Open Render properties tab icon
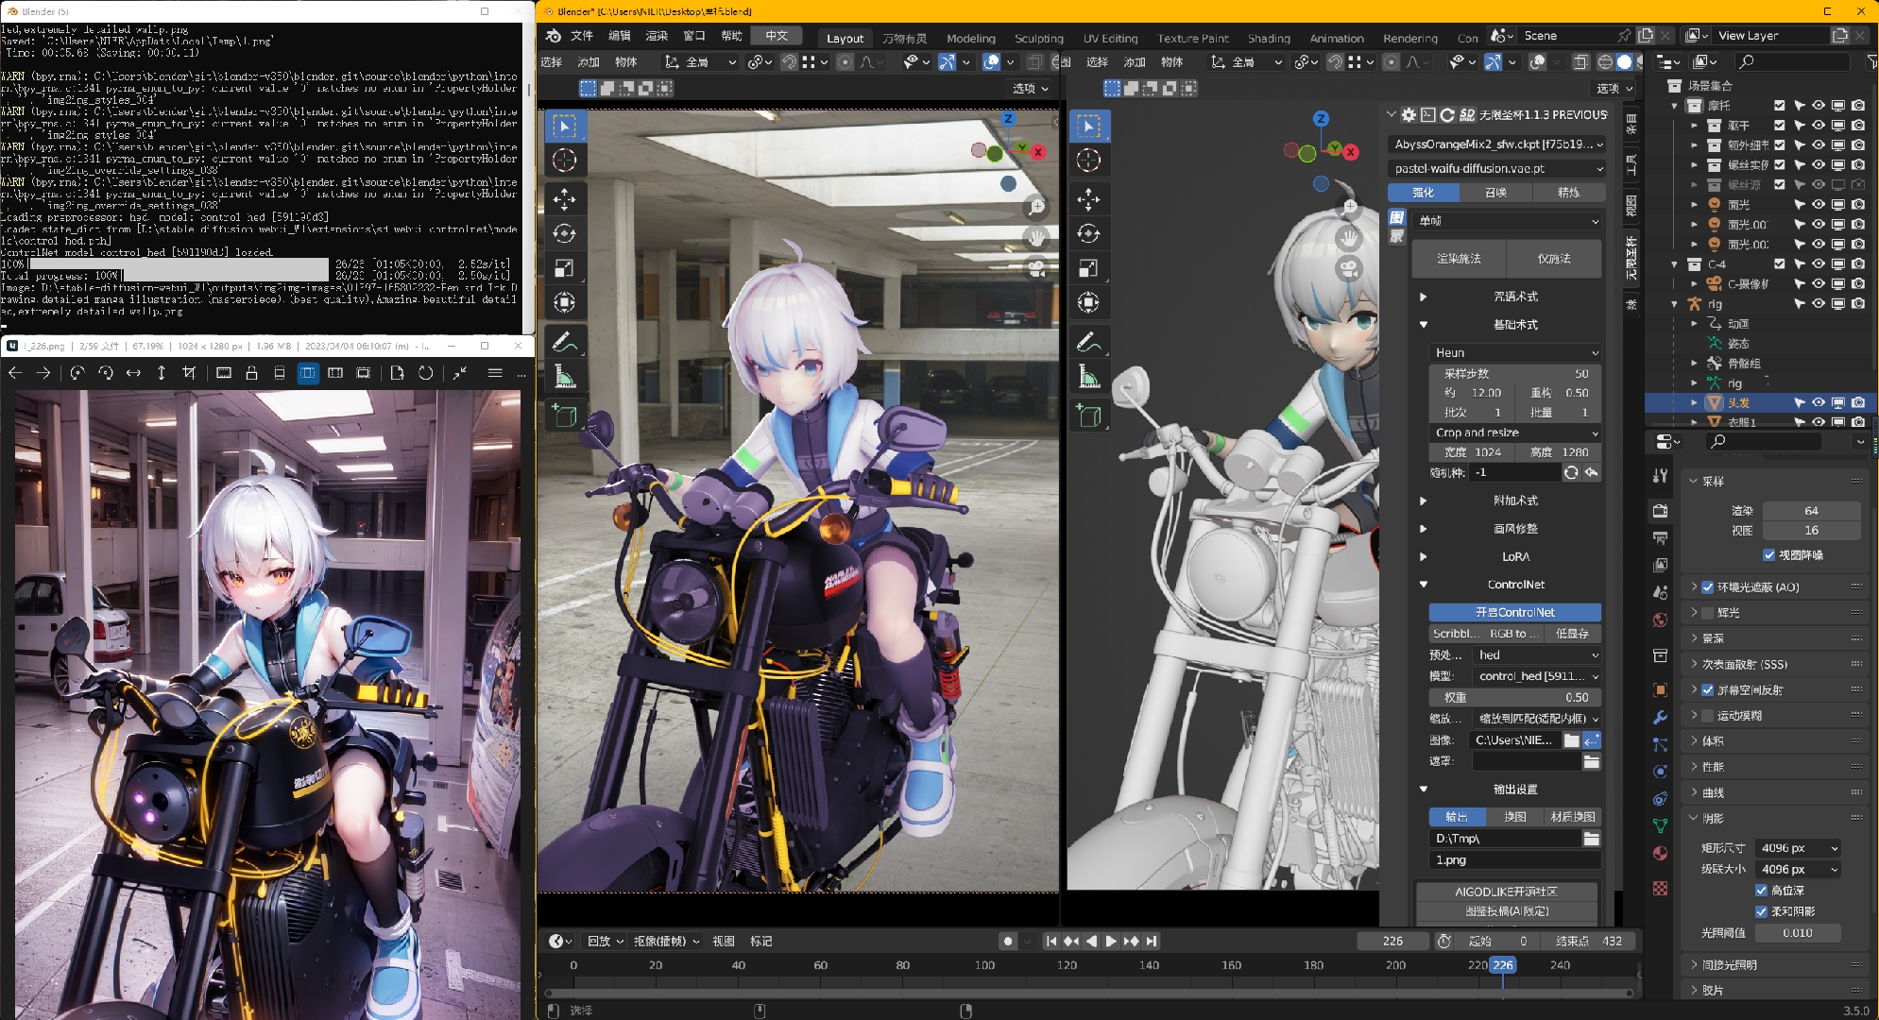The image size is (1879, 1020). (1660, 511)
